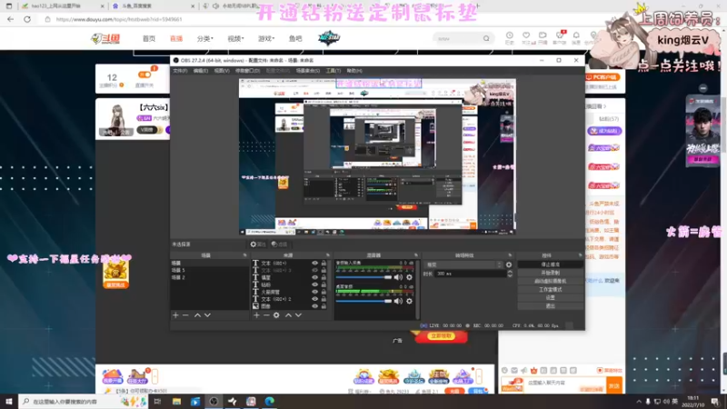
Task: Open the OBS Tools menu
Action: tap(333, 71)
